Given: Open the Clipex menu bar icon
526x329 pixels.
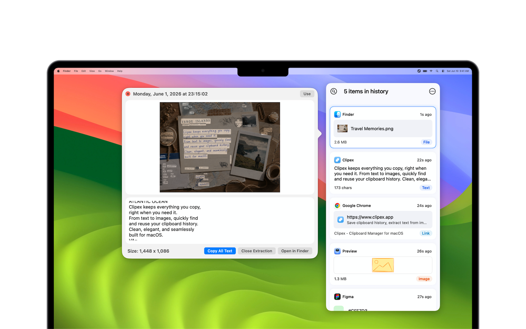Looking at the screenshot, I should [419, 71].
